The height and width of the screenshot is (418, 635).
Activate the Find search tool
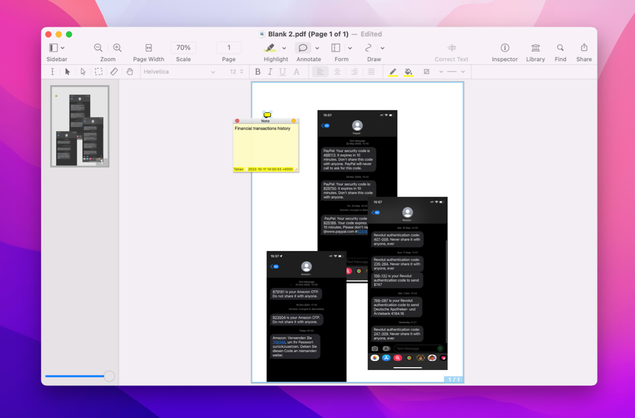click(560, 48)
